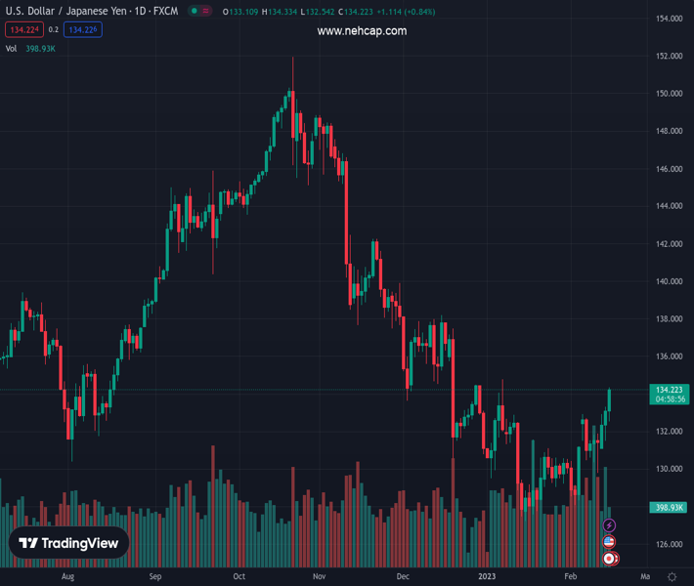Screen dimensions: 694x586
Task: Click the TradingView logo badge
Action: point(68,544)
